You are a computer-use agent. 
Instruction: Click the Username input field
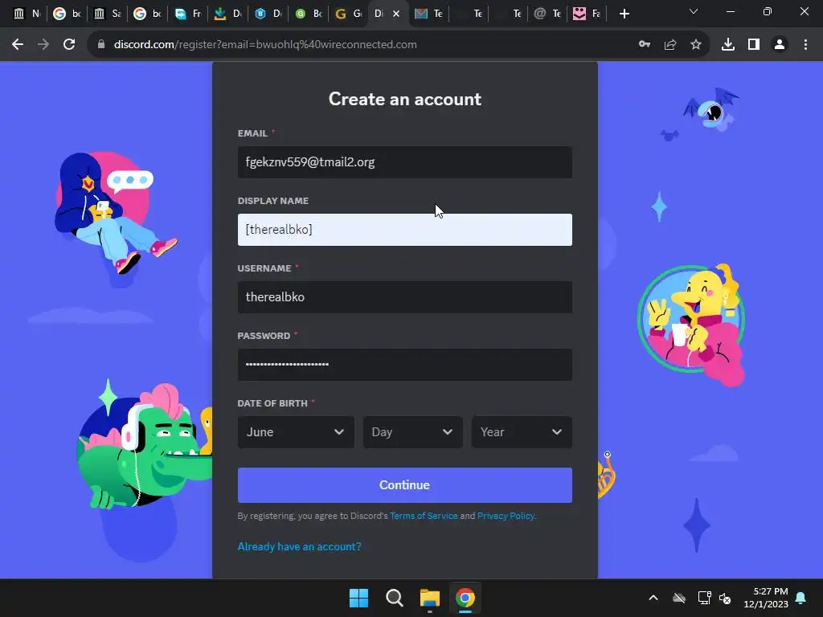pyautogui.click(x=405, y=297)
